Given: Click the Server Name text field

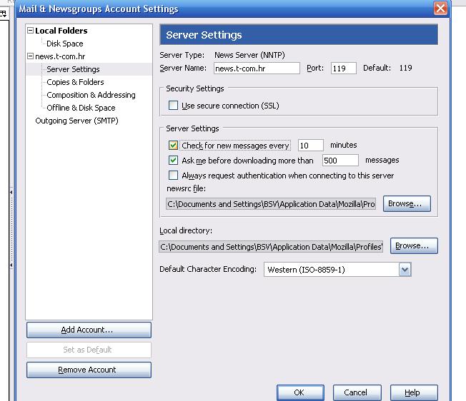Looking at the screenshot, I should coord(256,68).
